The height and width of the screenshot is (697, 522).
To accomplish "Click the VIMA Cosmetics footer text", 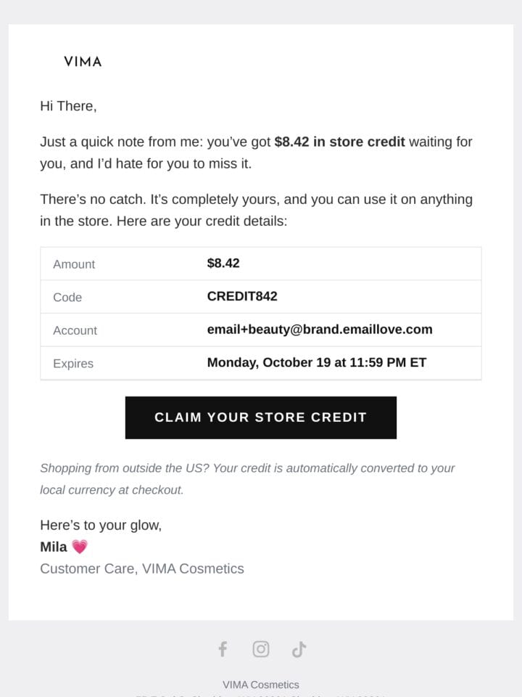I will pyautogui.click(x=261, y=685).
